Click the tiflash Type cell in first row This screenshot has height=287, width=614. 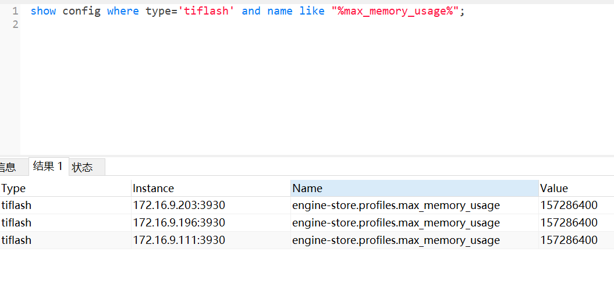click(16, 205)
